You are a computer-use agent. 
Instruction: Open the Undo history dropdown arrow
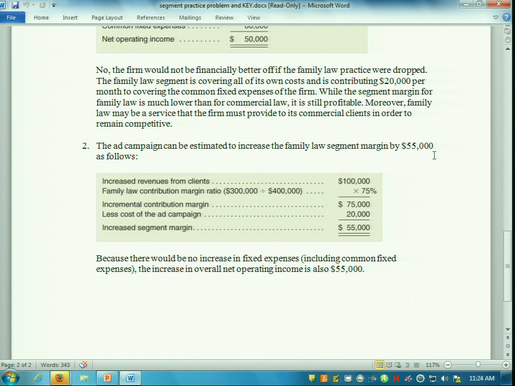click(x=34, y=6)
